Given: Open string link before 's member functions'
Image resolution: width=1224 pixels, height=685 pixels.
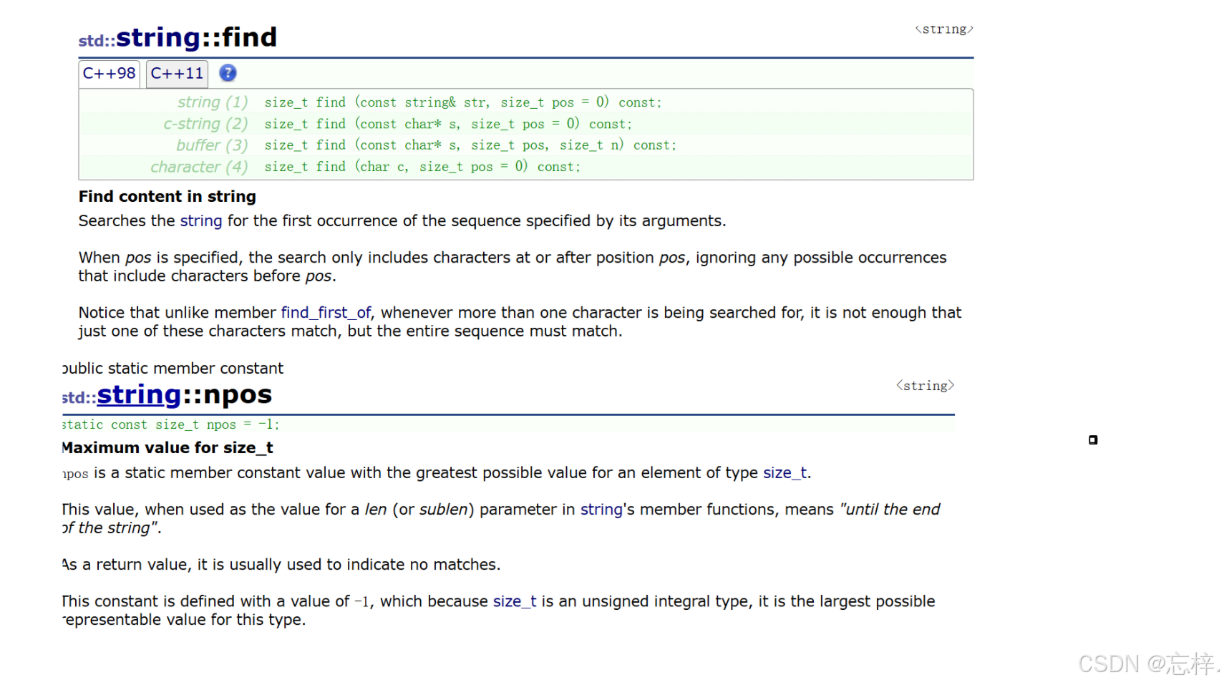Looking at the screenshot, I should tap(601, 510).
